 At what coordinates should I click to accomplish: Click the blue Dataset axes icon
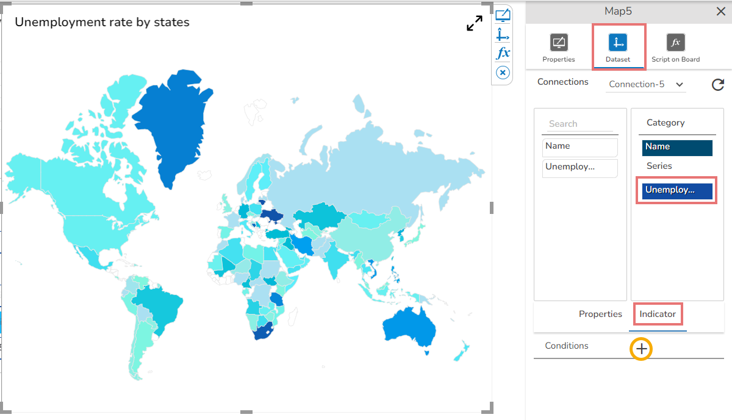coord(619,43)
